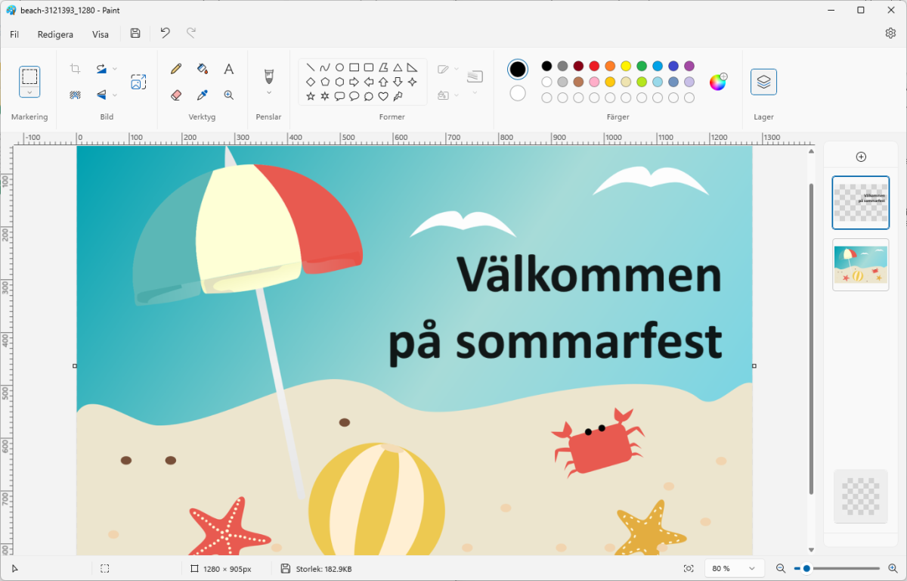The image size is (907, 581).
Task: Click the Crop image icon
Action: (x=76, y=69)
